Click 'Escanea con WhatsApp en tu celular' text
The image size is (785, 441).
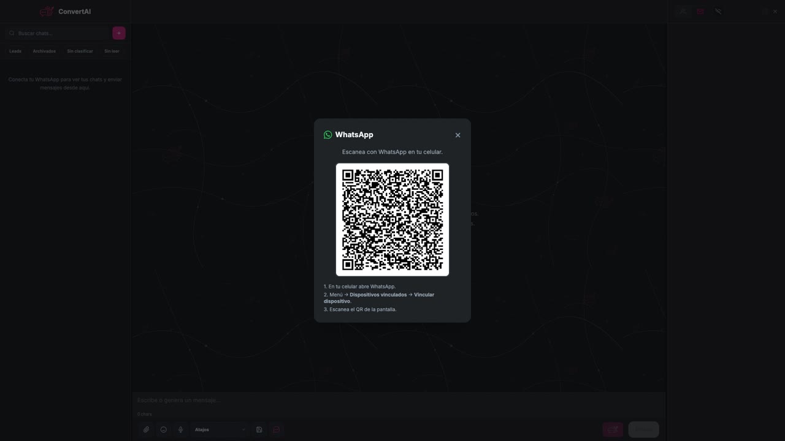click(392, 151)
